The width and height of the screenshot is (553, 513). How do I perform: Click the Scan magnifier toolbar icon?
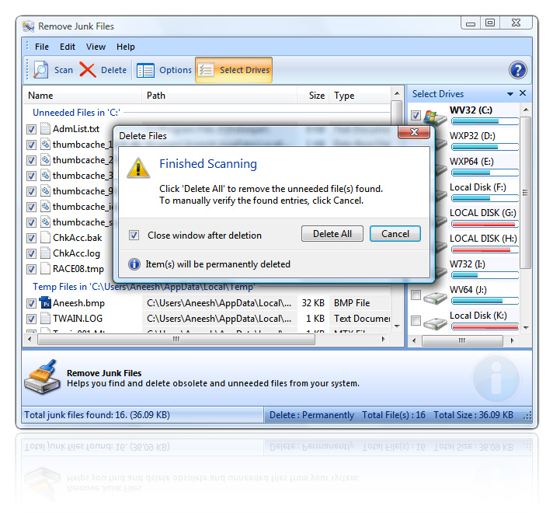click(x=41, y=70)
